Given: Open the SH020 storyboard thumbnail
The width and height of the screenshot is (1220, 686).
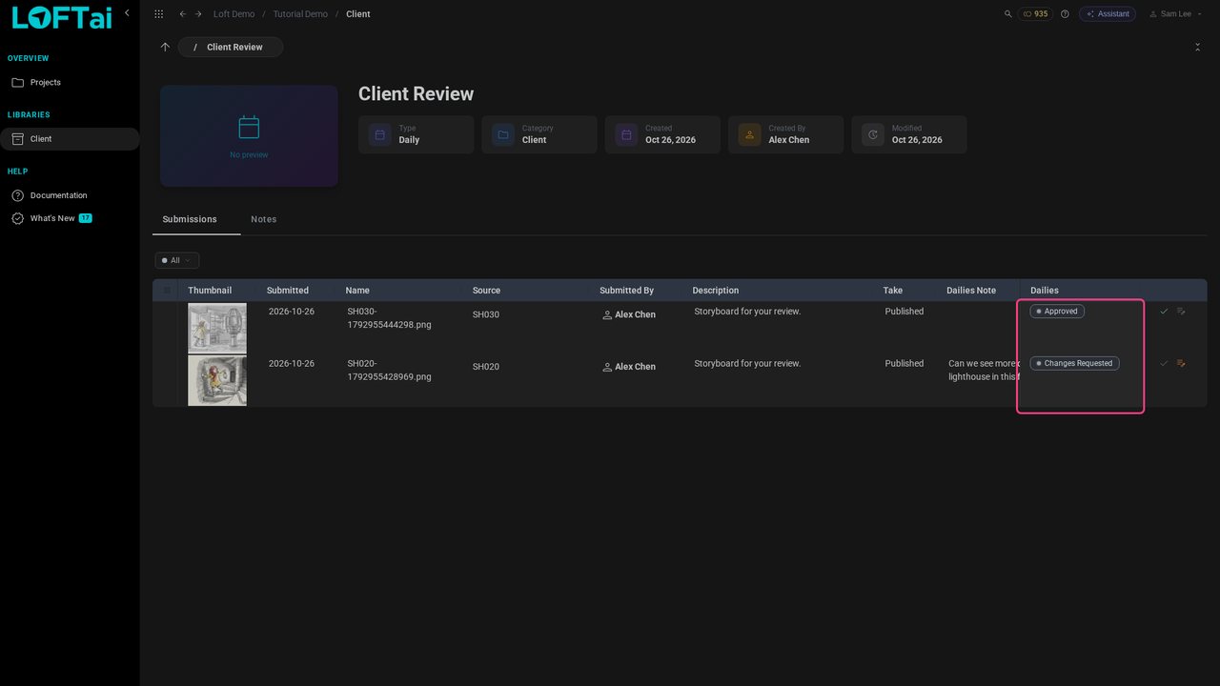Looking at the screenshot, I should tap(217, 381).
